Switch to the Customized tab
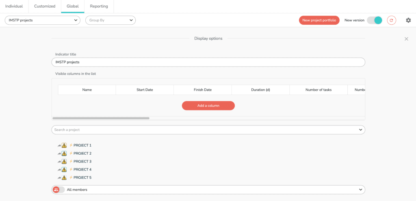Viewport: 416px width, 201px height. [45, 6]
